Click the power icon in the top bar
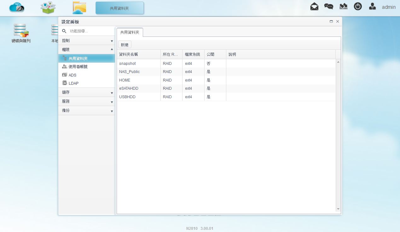Viewport: 400px width, 232px height. coord(358,6)
